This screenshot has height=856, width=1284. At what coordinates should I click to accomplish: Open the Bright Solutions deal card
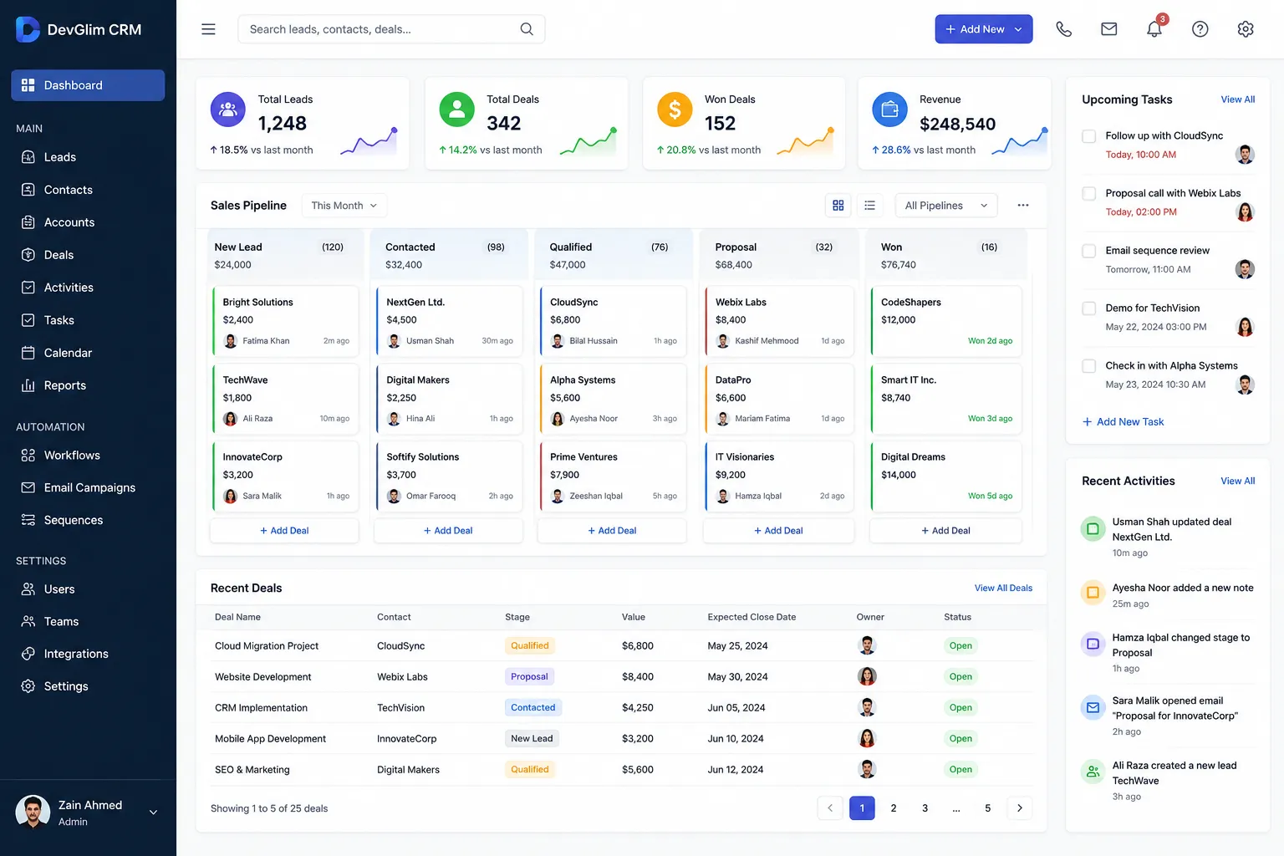coord(285,321)
